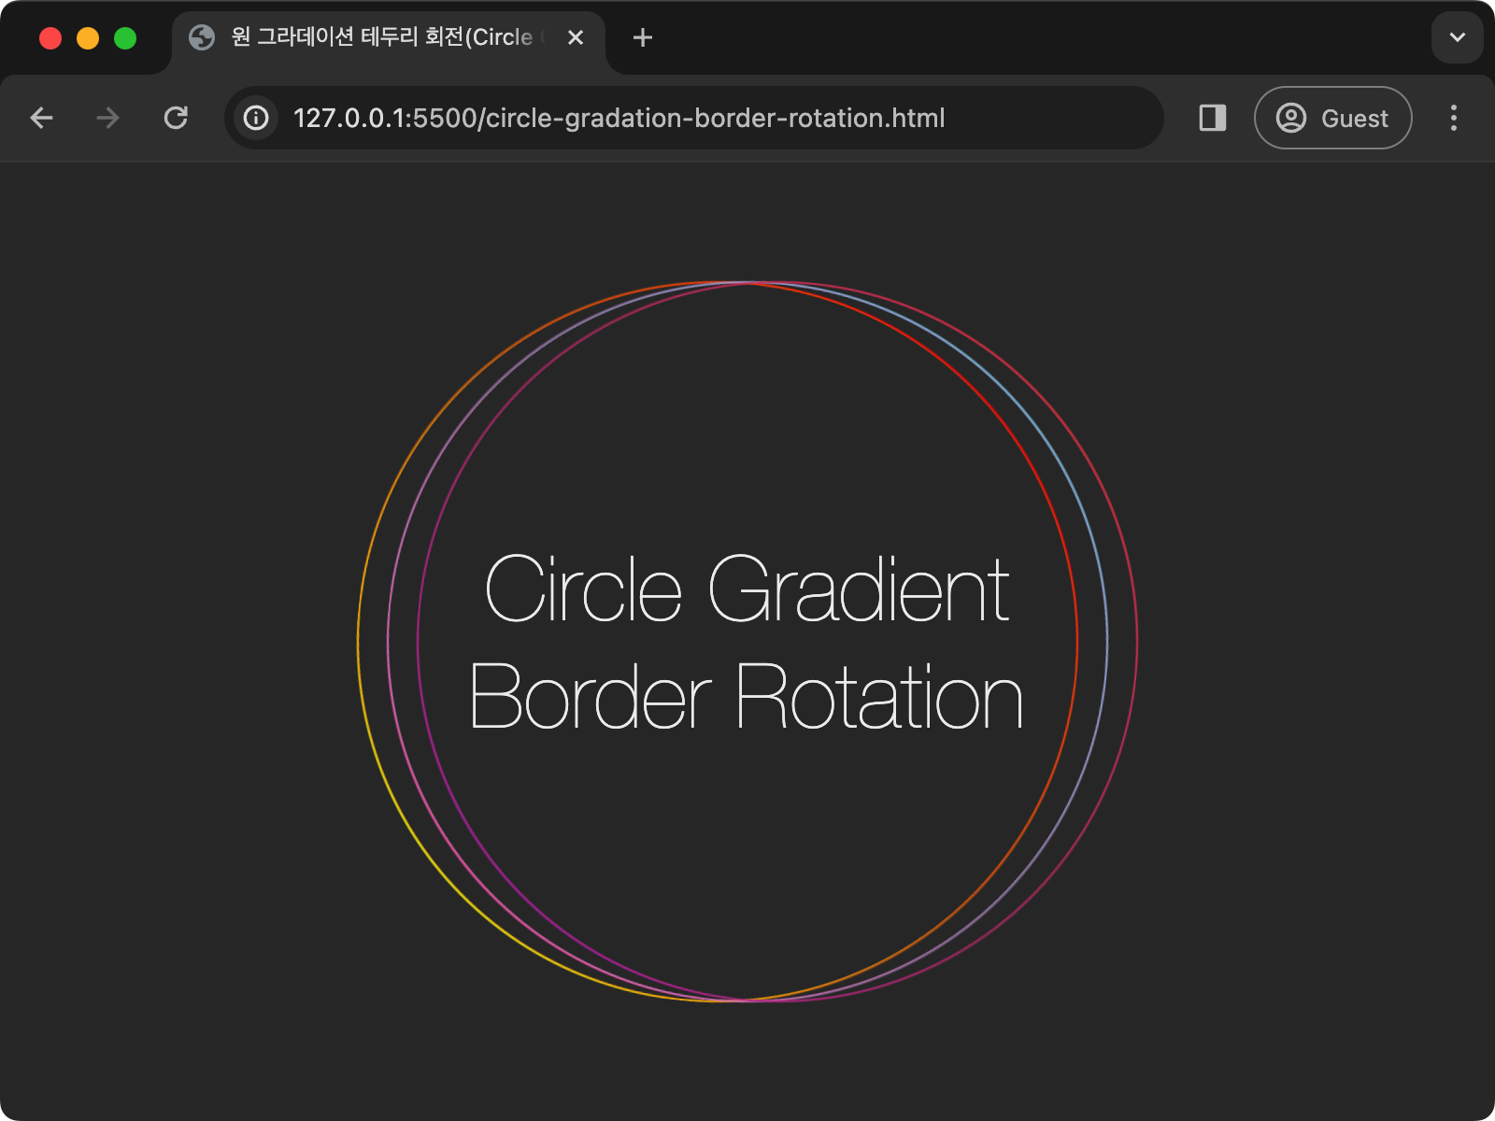Close the Circle Gradient tab
The image size is (1495, 1121).
coord(576,37)
